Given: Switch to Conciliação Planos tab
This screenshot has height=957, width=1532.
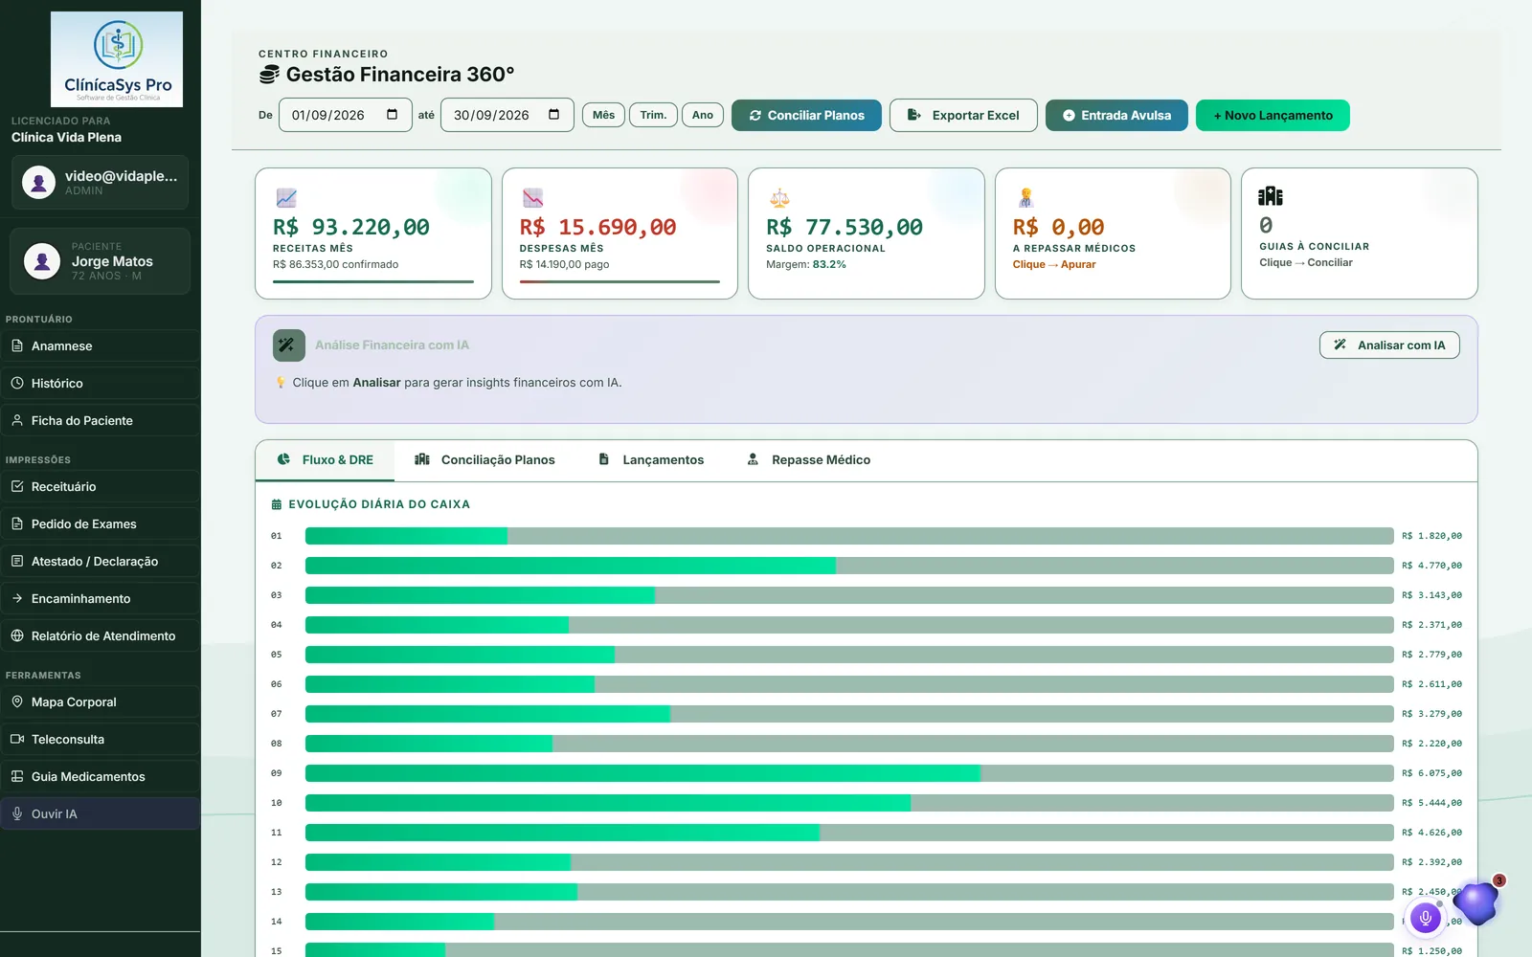Looking at the screenshot, I should point(484,460).
